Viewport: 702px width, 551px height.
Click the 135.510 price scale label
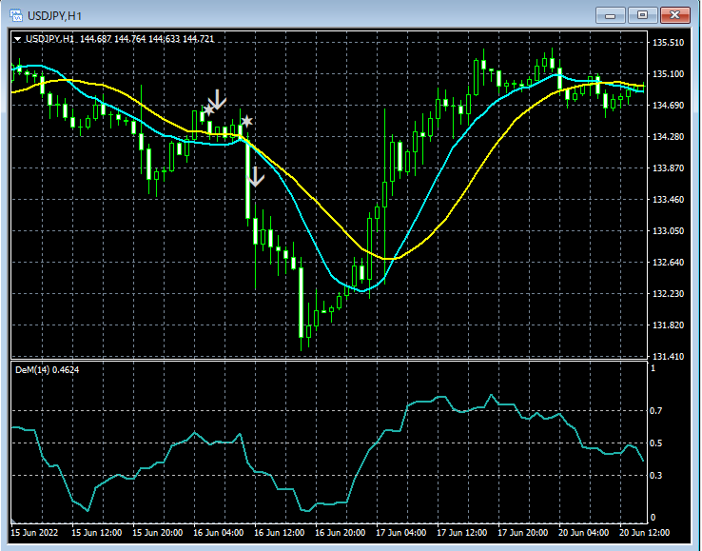[x=669, y=43]
